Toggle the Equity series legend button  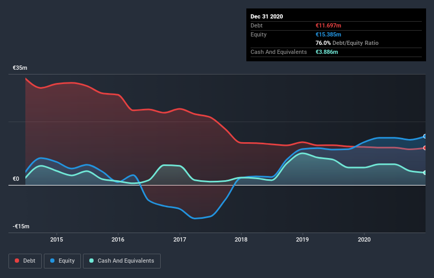(x=62, y=261)
